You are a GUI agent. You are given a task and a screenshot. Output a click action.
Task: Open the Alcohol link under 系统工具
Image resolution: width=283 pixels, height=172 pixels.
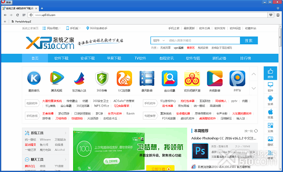click(x=60, y=150)
